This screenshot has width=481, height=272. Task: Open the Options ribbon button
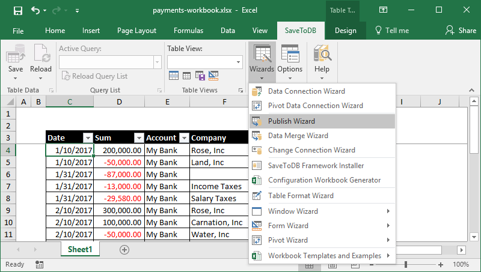tap(290, 62)
